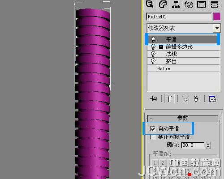224x179 pixels.
Task: Toggle the 法线 modifier lightbulb
Action: click(x=153, y=54)
